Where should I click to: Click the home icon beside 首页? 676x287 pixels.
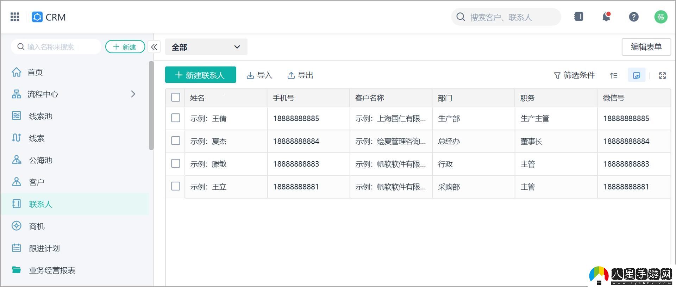(x=17, y=72)
